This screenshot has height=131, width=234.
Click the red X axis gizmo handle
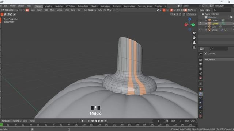(x=186, y=25)
